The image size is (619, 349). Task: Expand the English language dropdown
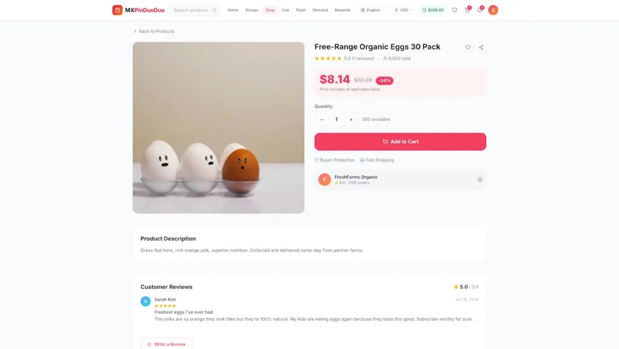[372, 10]
